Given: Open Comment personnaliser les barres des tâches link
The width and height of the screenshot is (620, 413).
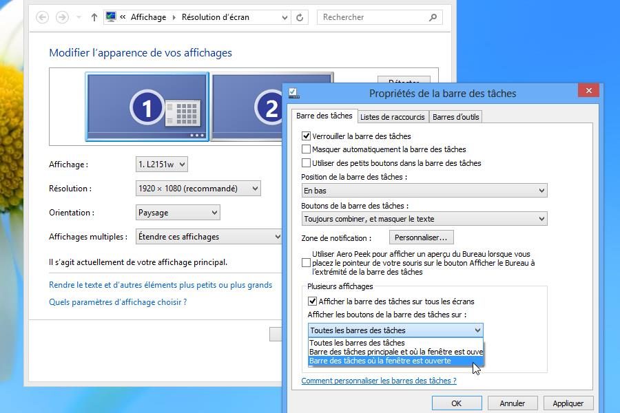Looking at the screenshot, I should click(378, 381).
